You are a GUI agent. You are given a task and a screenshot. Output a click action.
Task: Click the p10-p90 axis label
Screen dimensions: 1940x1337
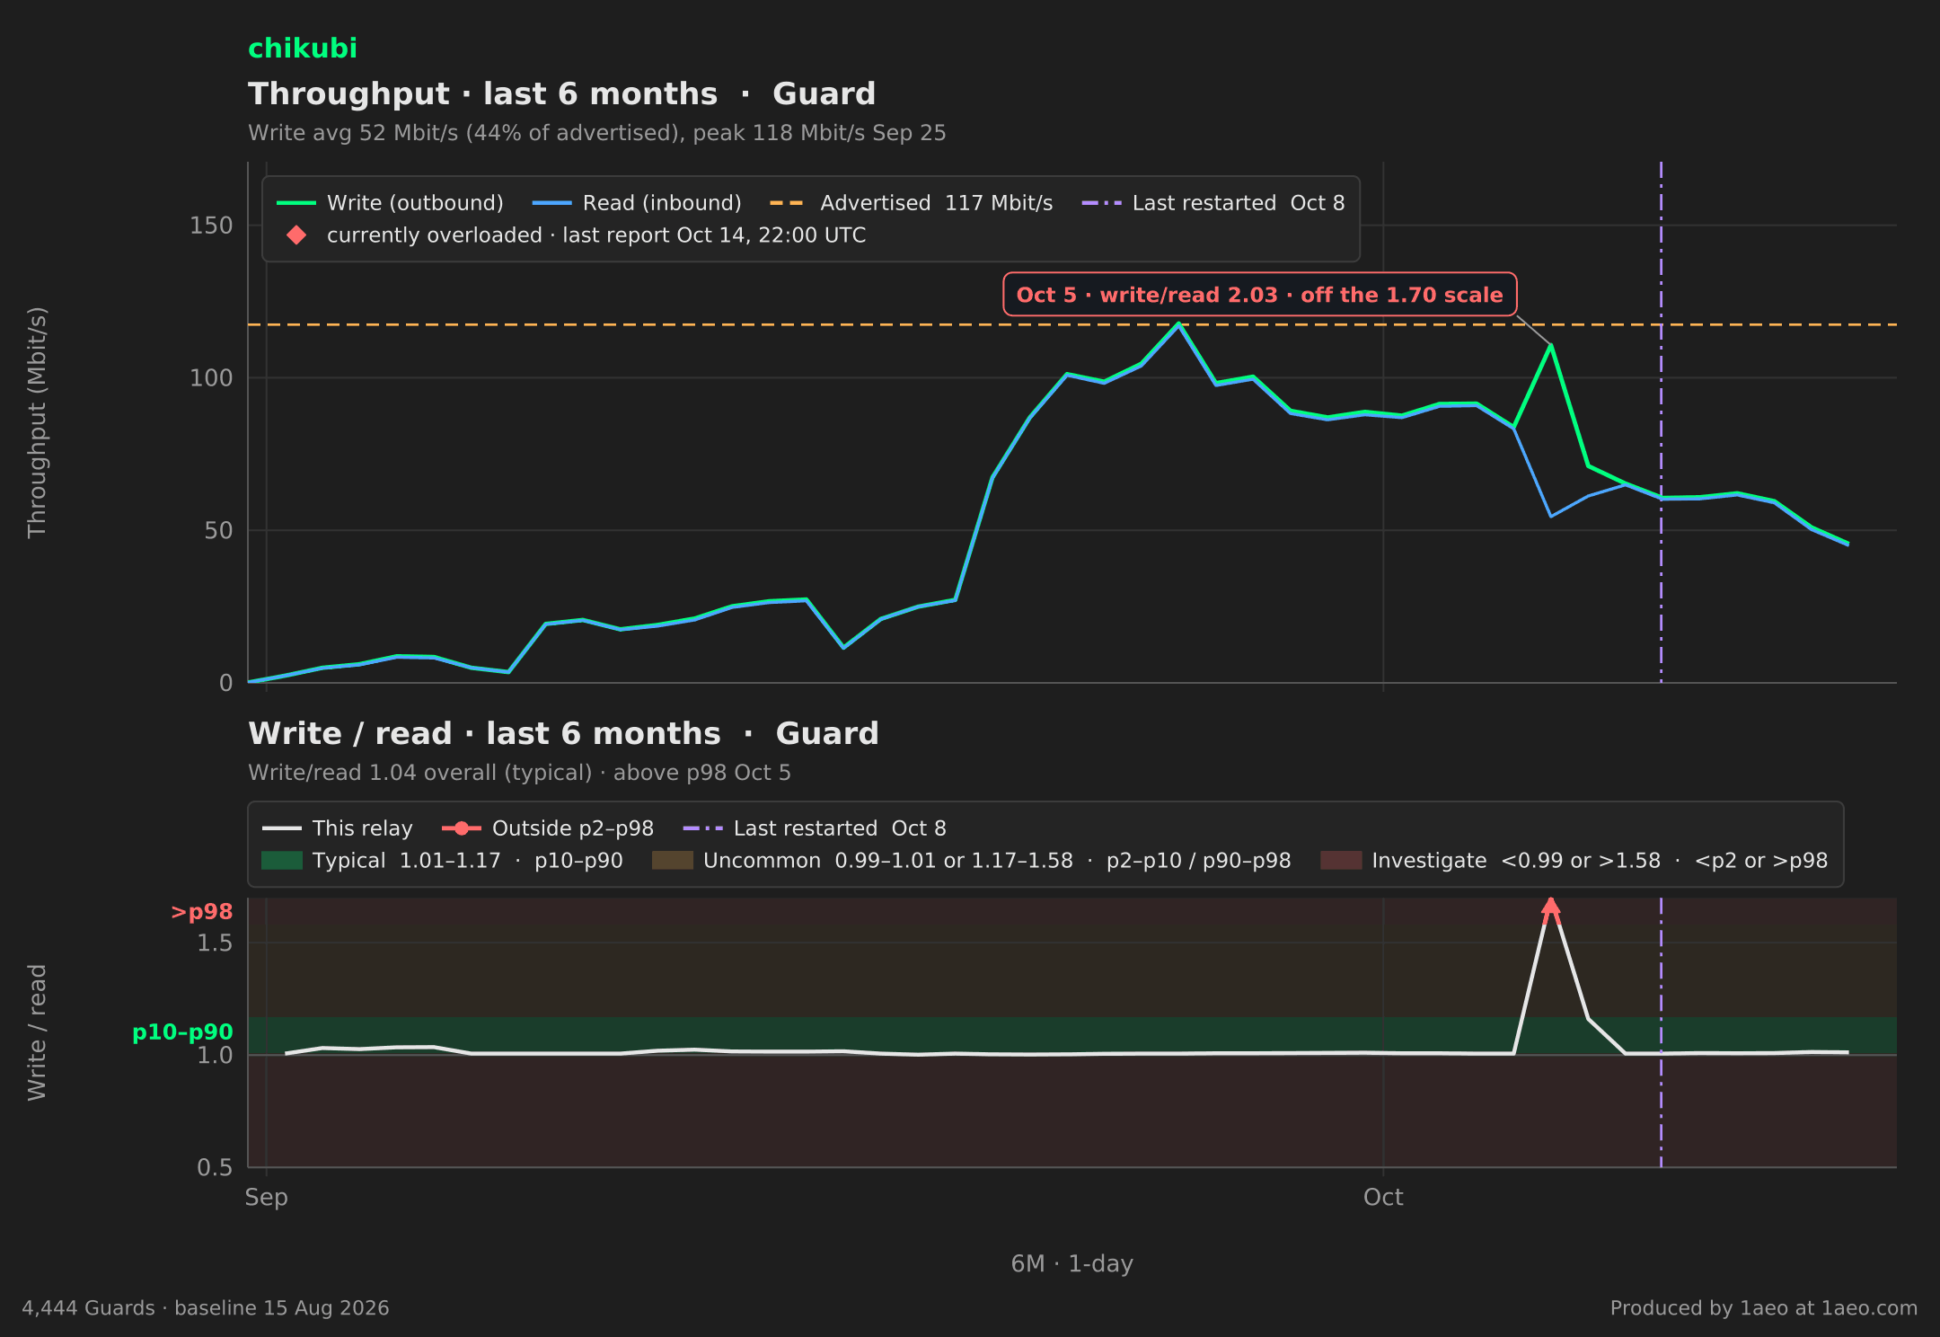[182, 1032]
